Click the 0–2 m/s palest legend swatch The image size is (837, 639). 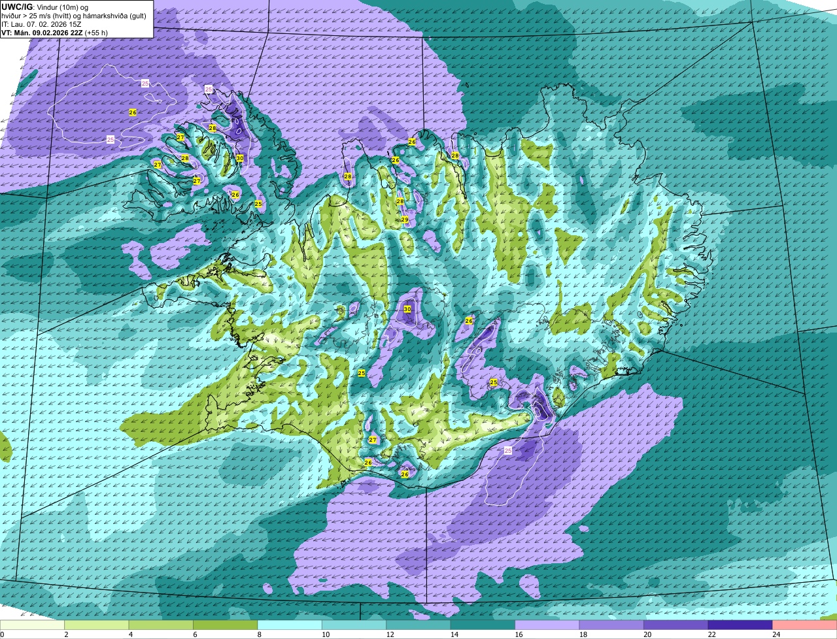pos(33,625)
